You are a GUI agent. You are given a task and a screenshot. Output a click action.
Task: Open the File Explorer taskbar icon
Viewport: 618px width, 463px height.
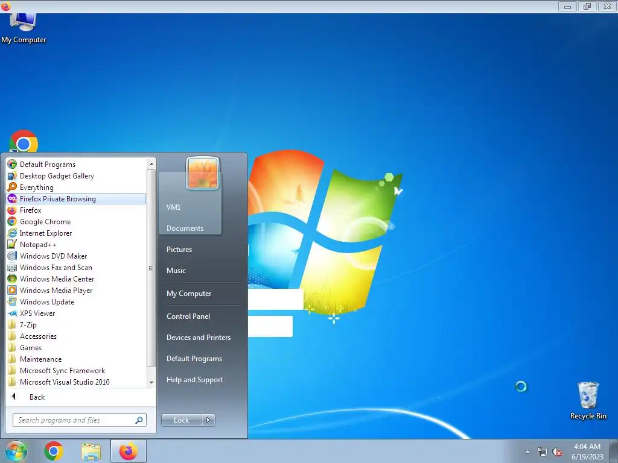91,452
